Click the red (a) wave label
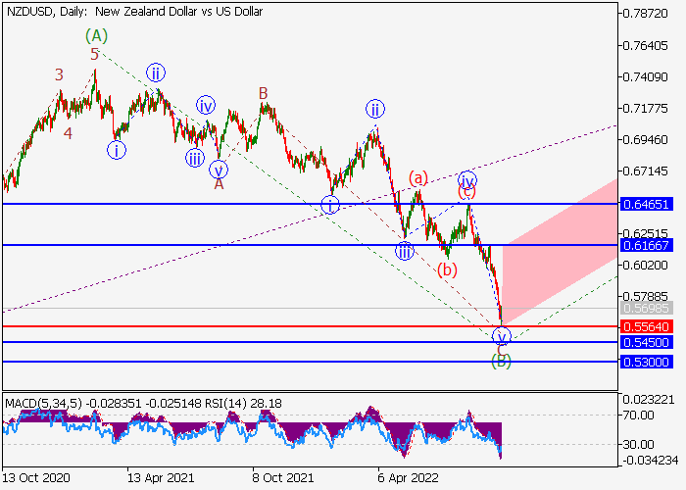Viewport: 686px width, 490px height. [x=418, y=177]
